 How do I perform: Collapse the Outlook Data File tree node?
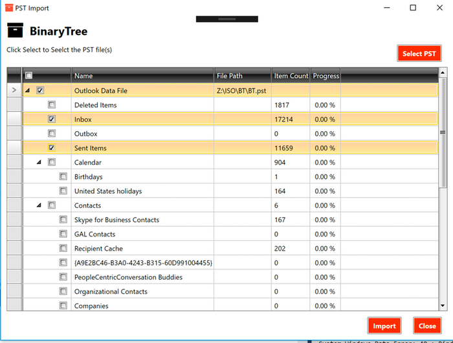pyautogui.click(x=27, y=90)
